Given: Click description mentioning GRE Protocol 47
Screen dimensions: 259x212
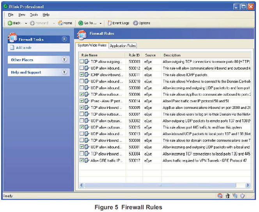Looking at the screenshot, I should [x=204, y=160].
